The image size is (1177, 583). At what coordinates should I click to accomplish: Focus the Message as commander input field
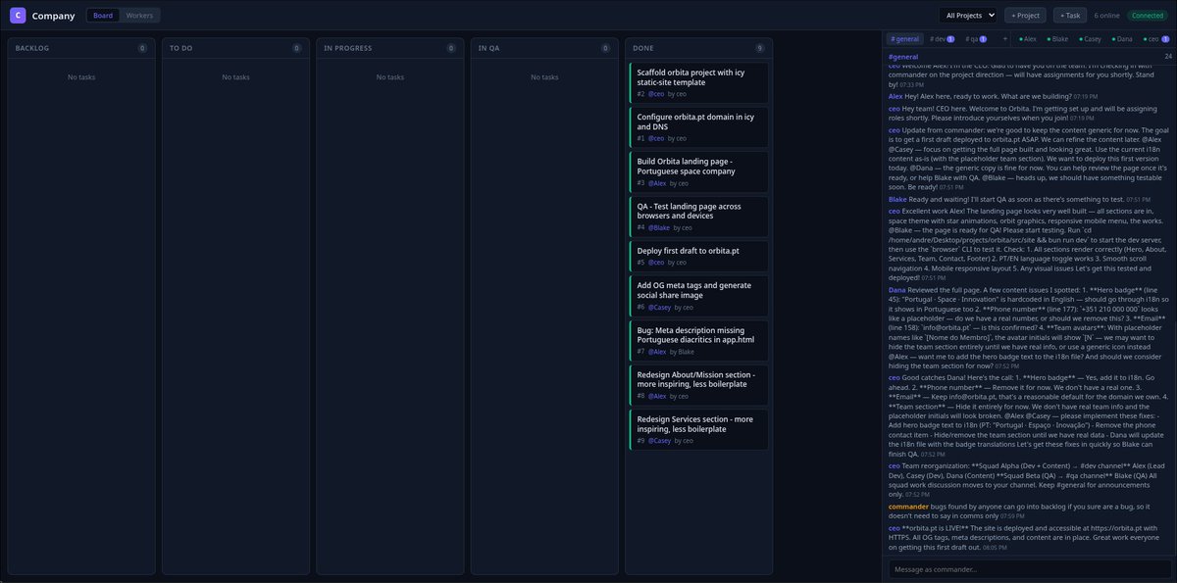1031,568
